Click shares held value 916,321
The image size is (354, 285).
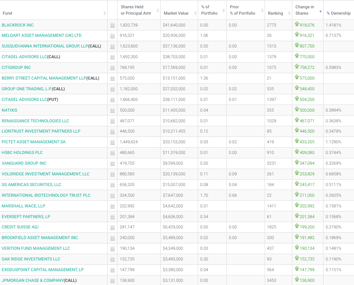point(127,35)
